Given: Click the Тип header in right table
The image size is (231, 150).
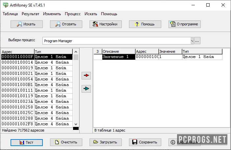Looking at the screenshot, I should (202, 51).
